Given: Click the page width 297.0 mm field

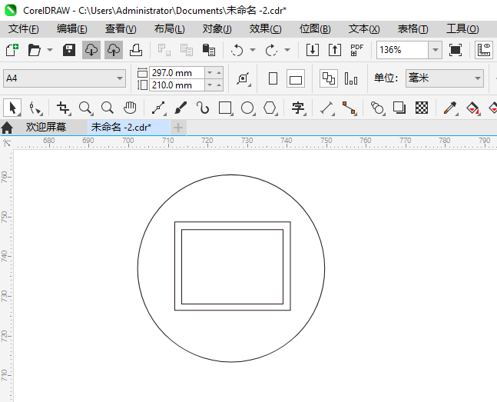Looking at the screenshot, I should click(x=177, y=73).
